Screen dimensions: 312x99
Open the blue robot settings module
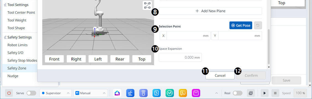(x=130, y=93)
